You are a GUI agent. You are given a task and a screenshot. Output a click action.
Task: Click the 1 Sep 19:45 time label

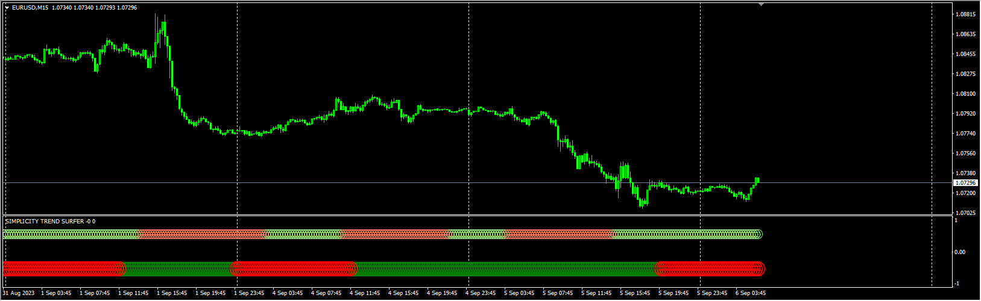click(210, 293)
